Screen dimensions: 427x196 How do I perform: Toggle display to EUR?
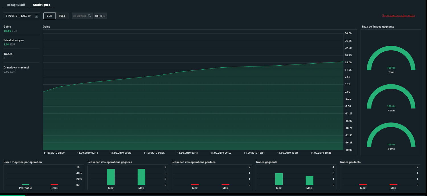point(50,16)
